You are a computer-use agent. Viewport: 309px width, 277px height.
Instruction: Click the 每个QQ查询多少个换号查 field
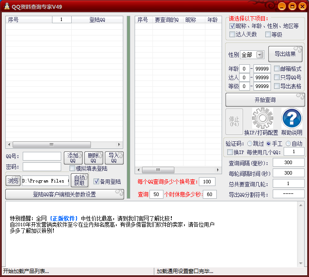tap(207, 182)
